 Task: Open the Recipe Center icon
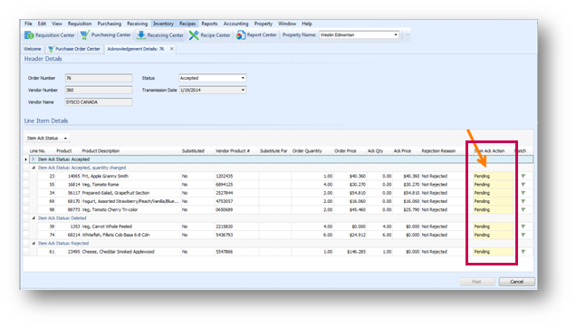(194, 35)
